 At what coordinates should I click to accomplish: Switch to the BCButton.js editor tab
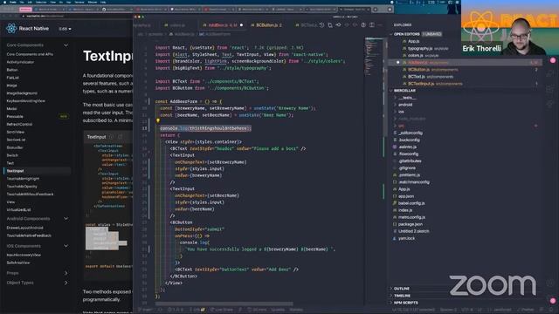pos(268,25)
